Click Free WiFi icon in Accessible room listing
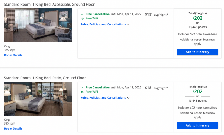 (x=82, y=19)
